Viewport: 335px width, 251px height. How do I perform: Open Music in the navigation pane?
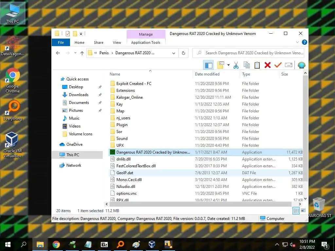pyautogui.click(x=74, y=118)
